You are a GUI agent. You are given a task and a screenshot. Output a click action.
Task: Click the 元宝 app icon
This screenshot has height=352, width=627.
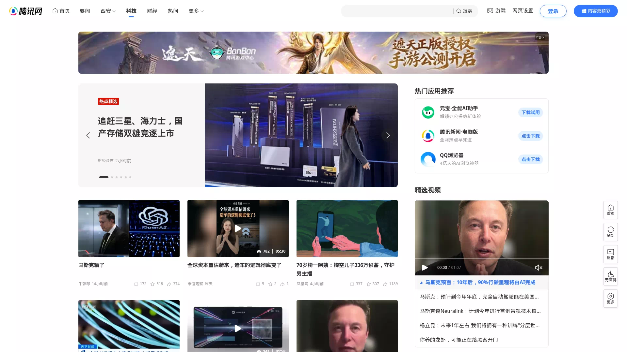click(428, 112)
